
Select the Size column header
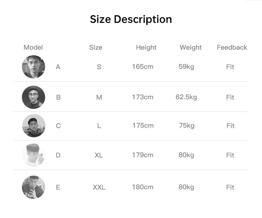coord(96,47)
